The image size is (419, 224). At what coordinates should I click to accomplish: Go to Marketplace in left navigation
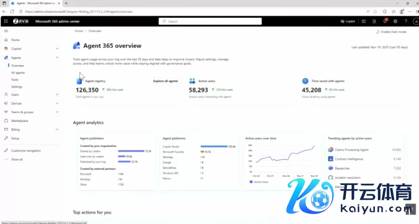(x=20, y=121)
